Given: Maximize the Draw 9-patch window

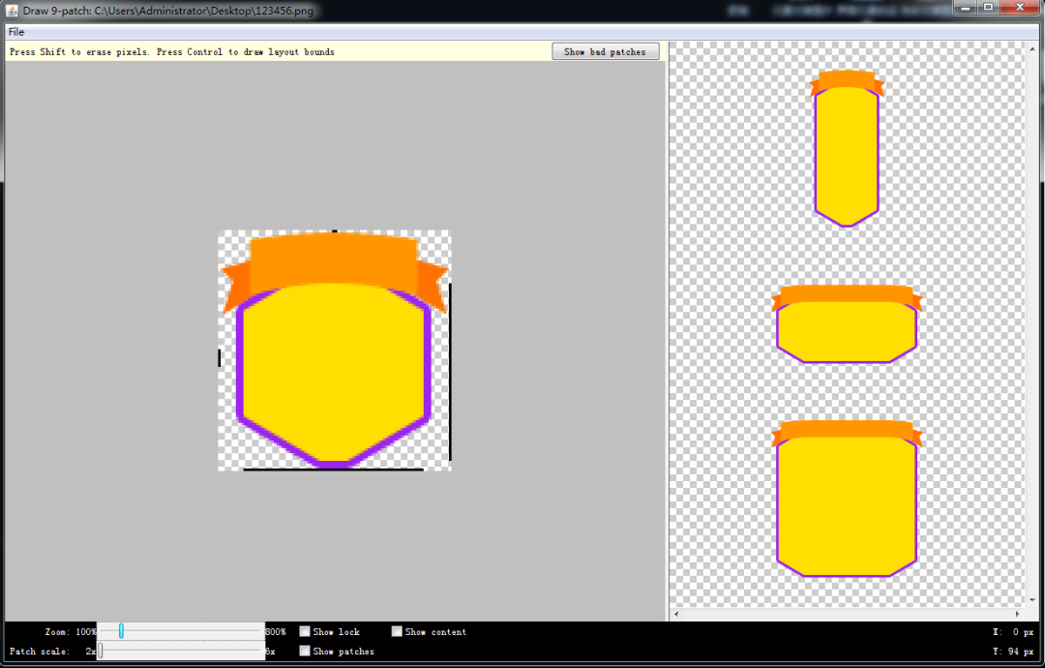Looking at the screenshot, I should coord(988,8).
